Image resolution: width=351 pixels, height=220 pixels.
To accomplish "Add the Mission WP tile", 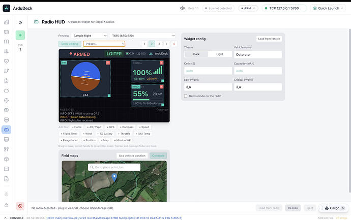I will (122, 140).
